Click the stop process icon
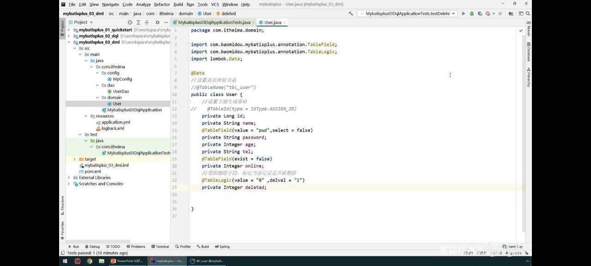This screenshot has width=591, height=266. click(x=500, y=13)
